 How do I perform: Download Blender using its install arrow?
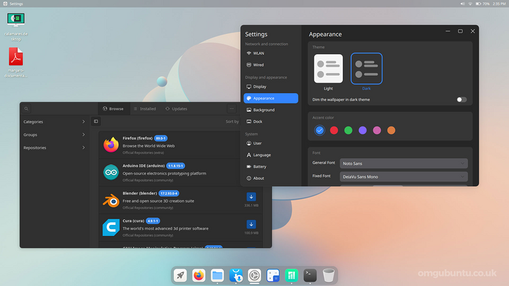coord(251,196)
